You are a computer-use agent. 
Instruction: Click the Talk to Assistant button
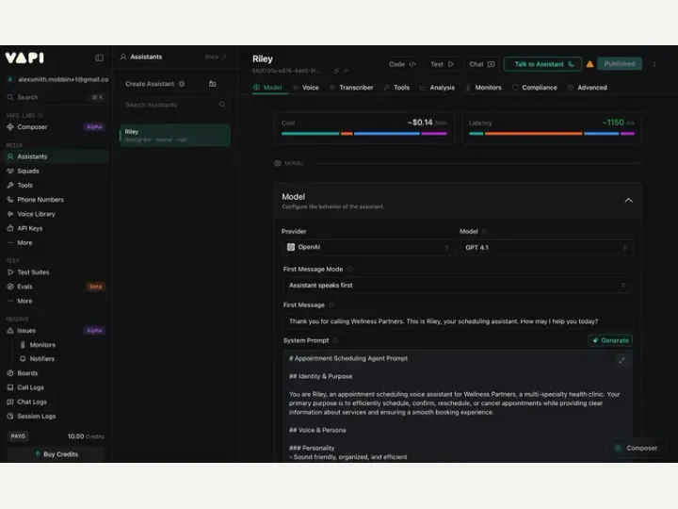[x=542, y=64]
